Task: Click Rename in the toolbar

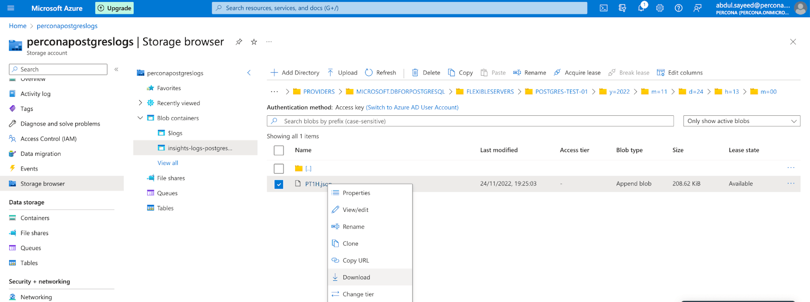Action: (530, 73)
